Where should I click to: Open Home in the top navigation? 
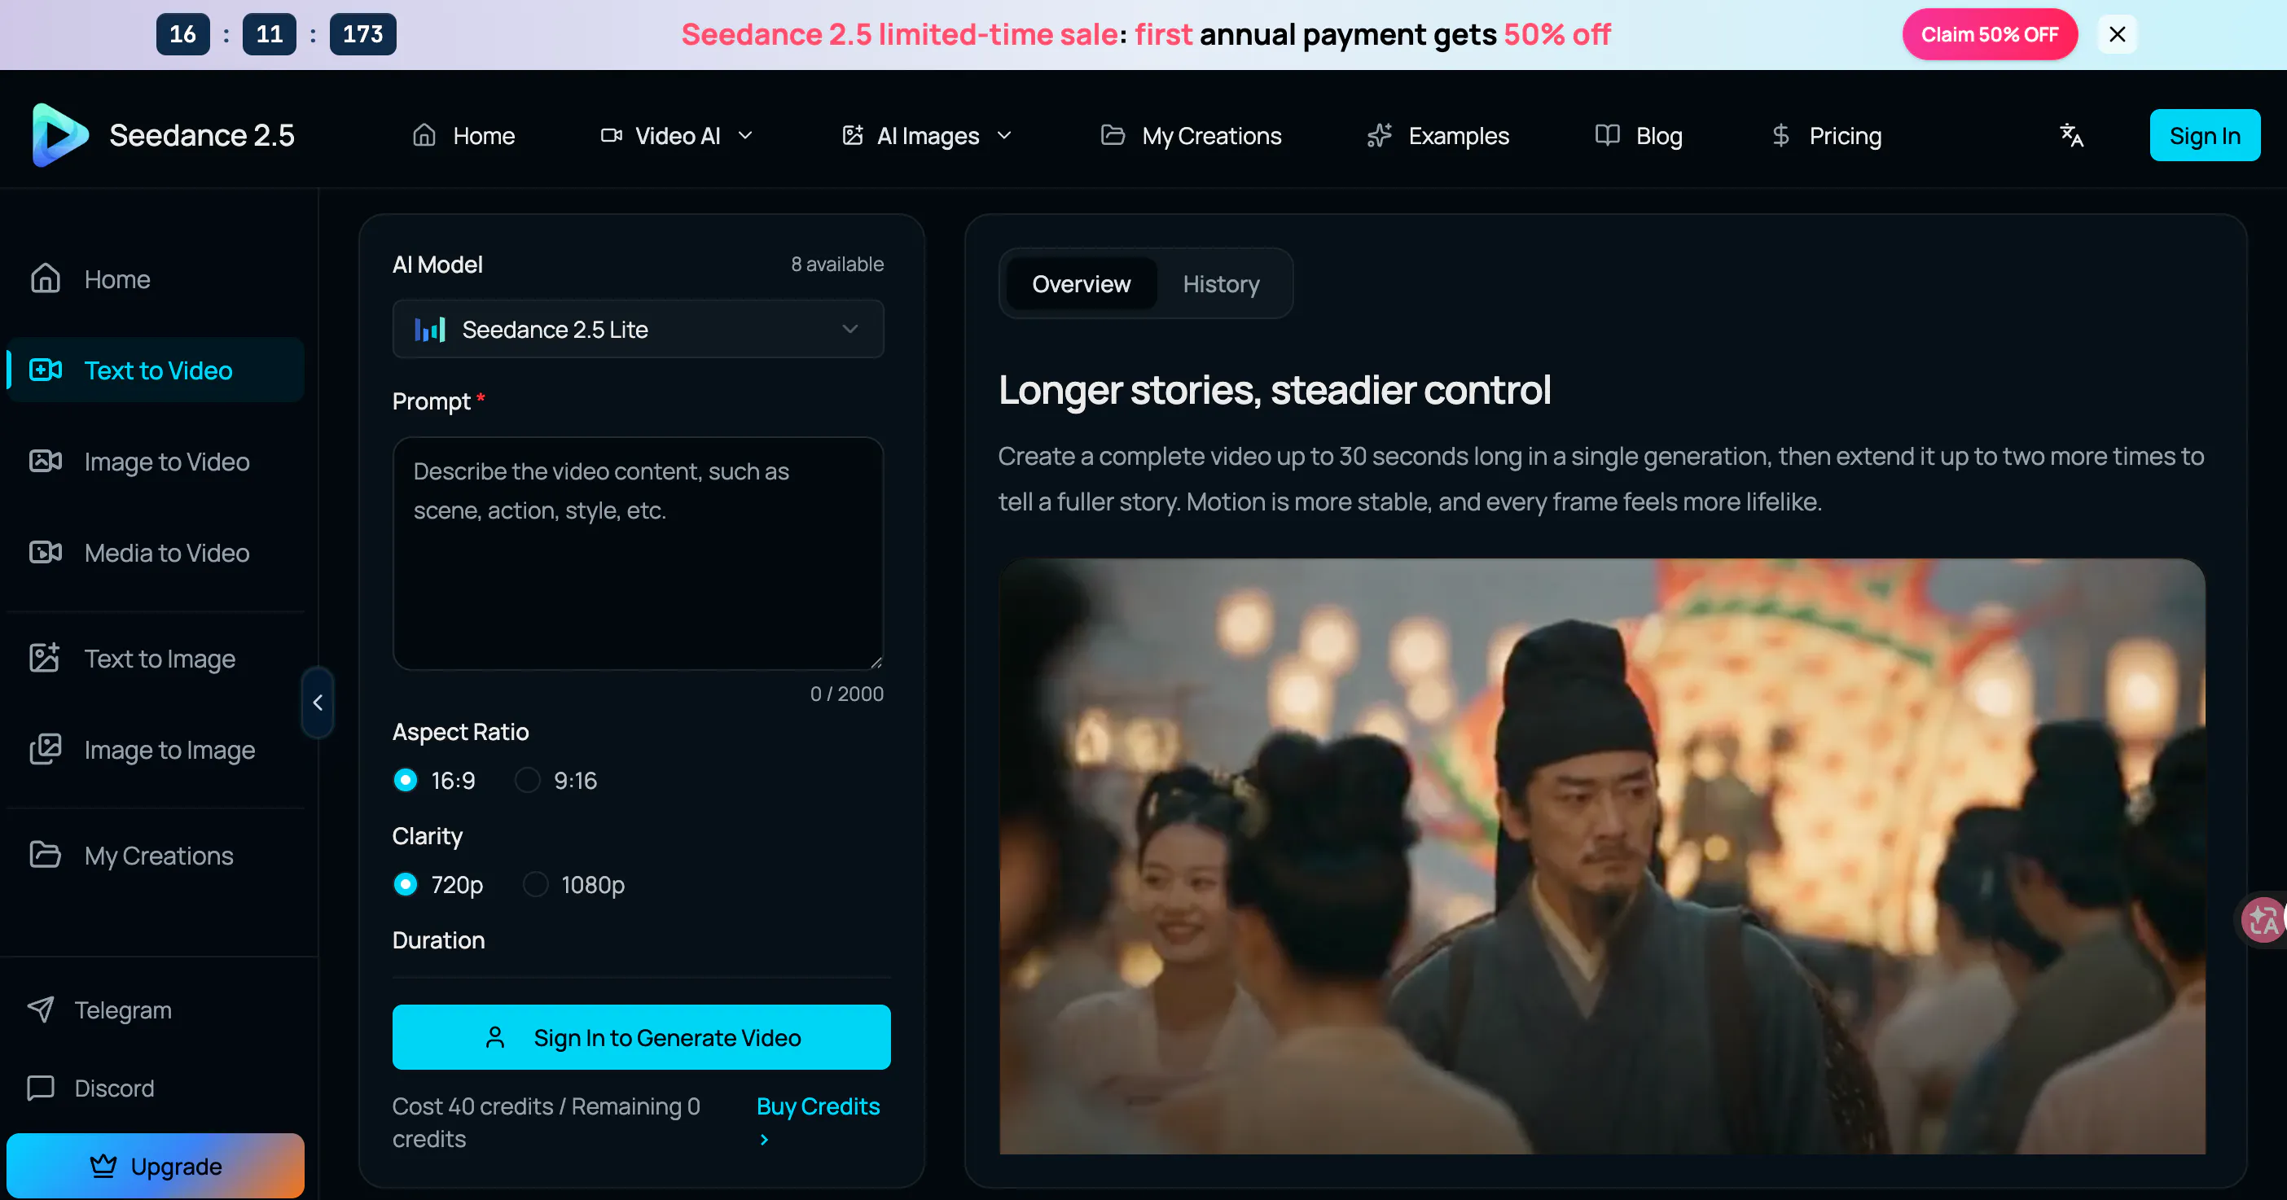[x=463, y=135]
